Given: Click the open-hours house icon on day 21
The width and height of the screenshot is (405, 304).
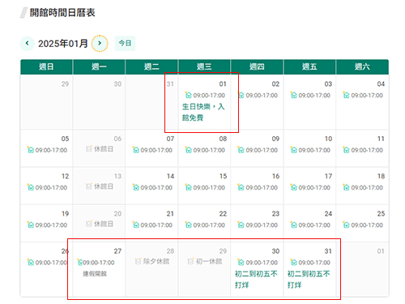Looking at the screenshot, I should click(x=136, y=225).
